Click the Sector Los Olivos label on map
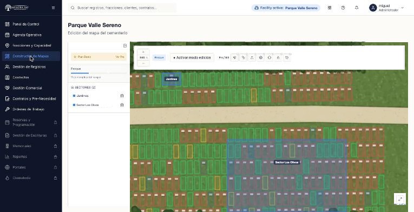 pos(287,162)
